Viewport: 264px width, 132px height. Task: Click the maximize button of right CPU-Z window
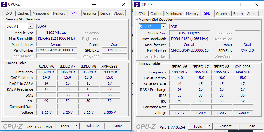242,5
